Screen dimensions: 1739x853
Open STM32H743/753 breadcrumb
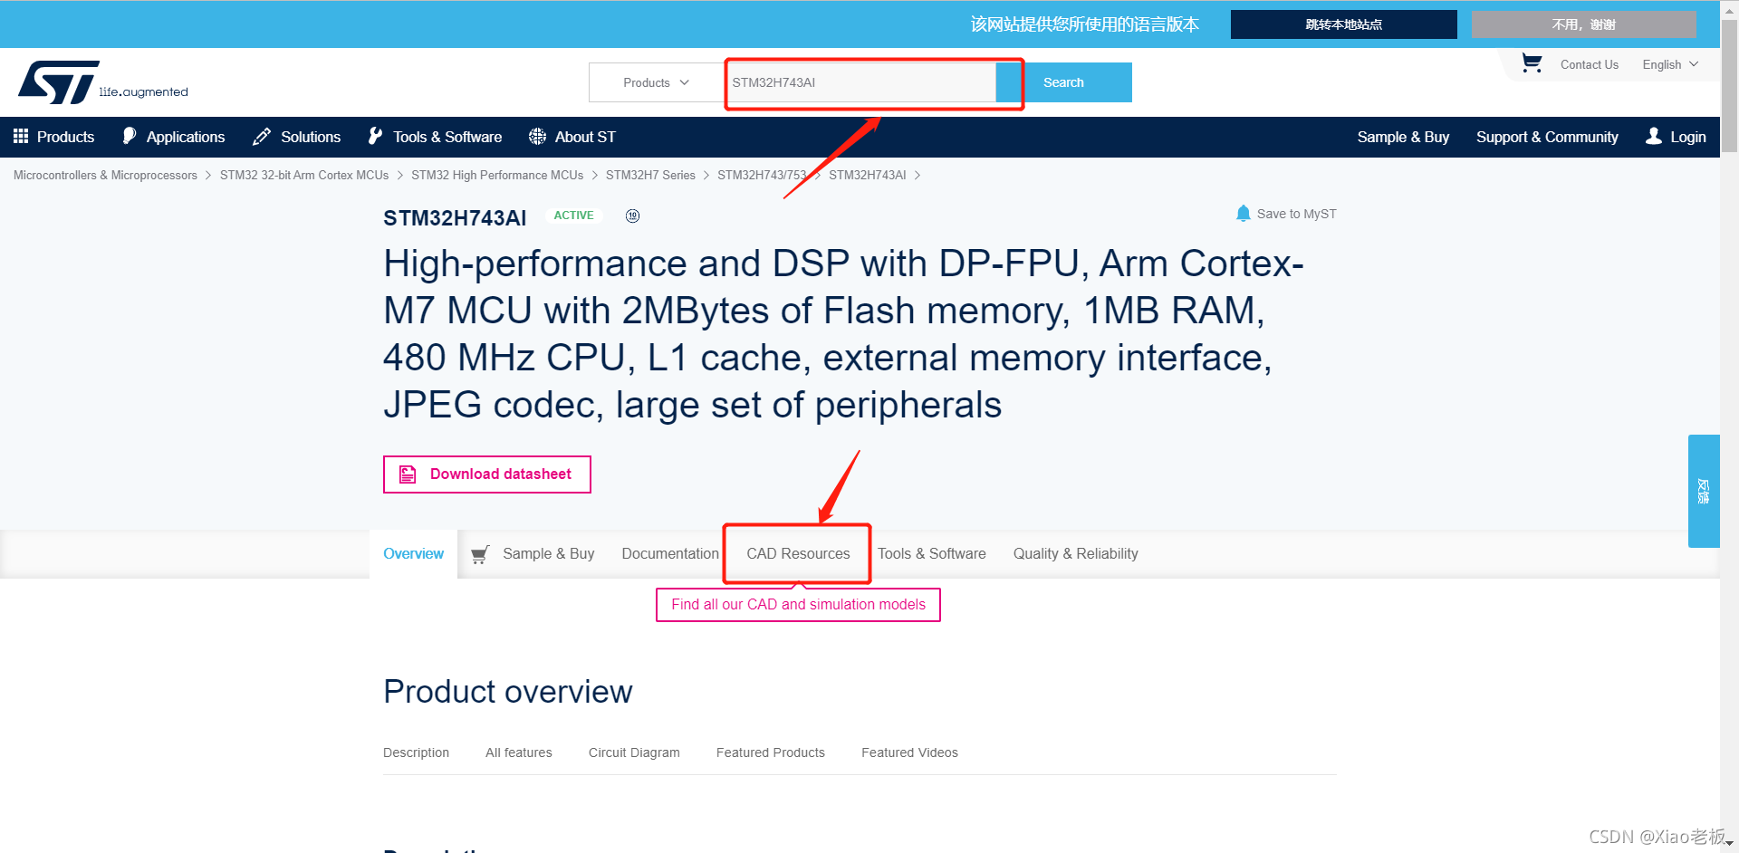(762, 176)
